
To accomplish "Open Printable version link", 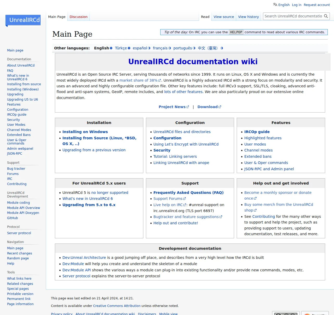I will (x=20, y=294).
